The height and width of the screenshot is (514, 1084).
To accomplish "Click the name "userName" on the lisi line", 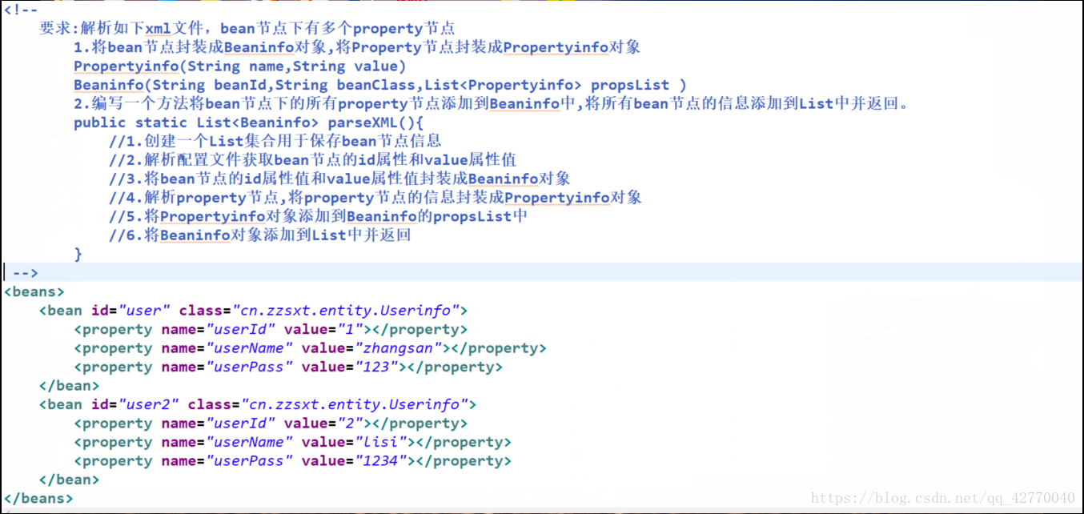I will pos(250,442).
